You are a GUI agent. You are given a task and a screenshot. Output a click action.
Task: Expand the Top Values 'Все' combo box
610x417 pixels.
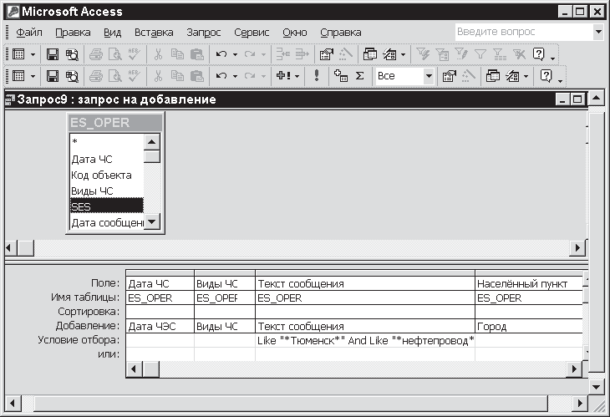point(429,76)
